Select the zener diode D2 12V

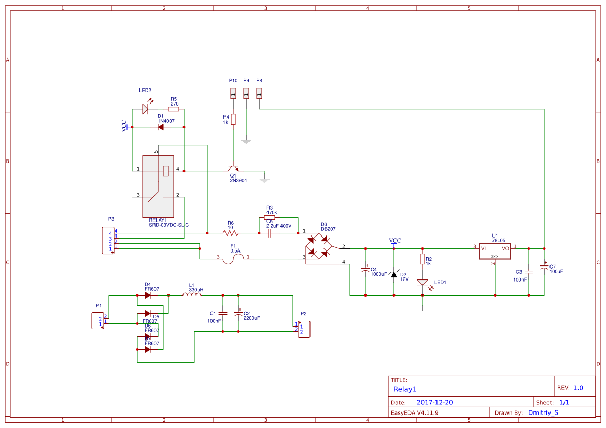(394, 274)
